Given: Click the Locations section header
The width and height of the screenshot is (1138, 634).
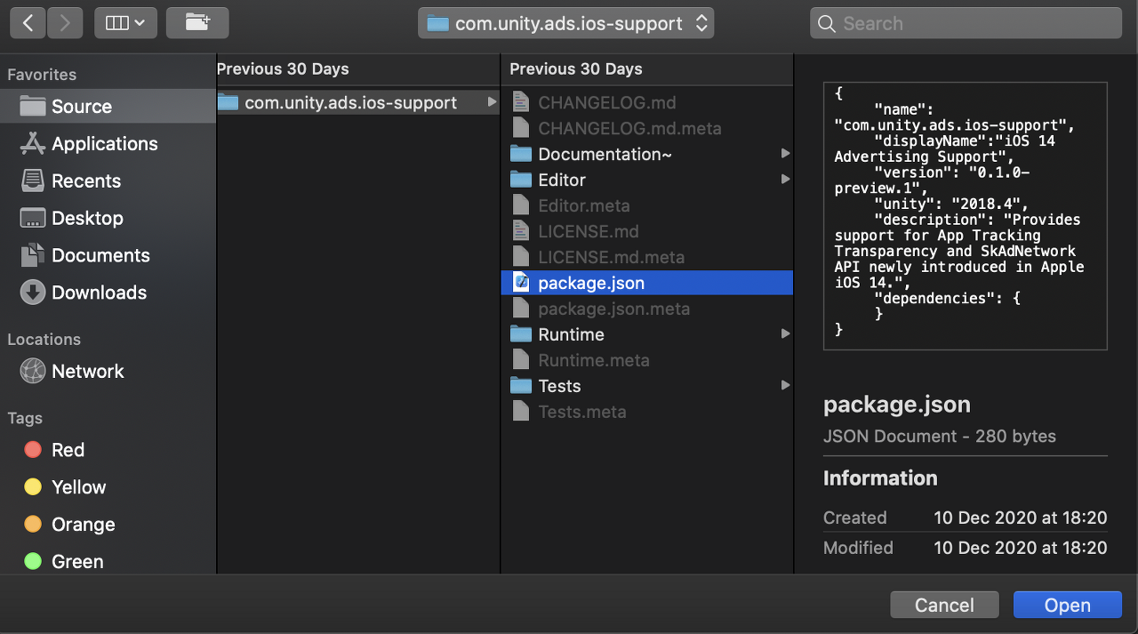Looking at the screenshot, I should pos(44,340).
